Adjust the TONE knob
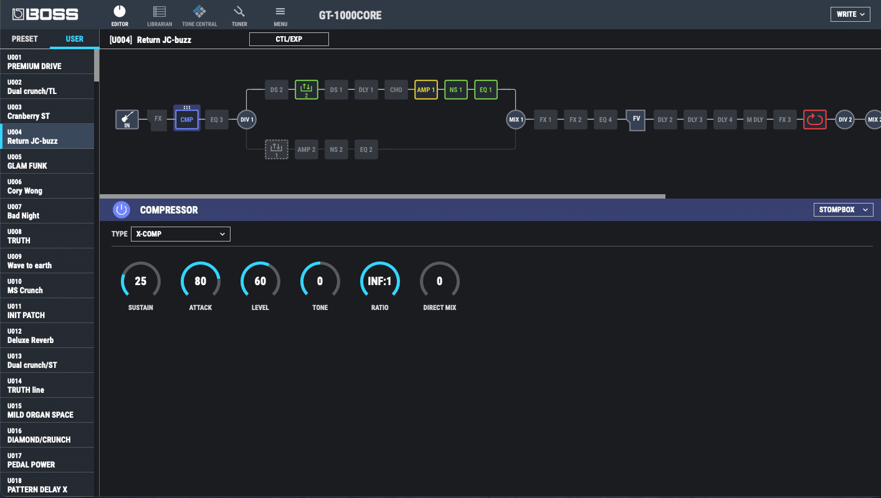881x498 pixels. [x=320, y=281]
